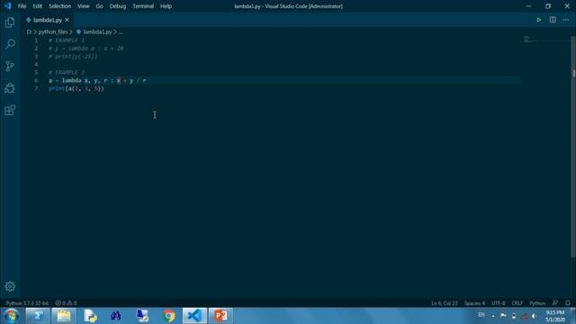Open Google Chrome from taskbar
Viewport: 576px width, 324px height.
click(x=168, y=316)
